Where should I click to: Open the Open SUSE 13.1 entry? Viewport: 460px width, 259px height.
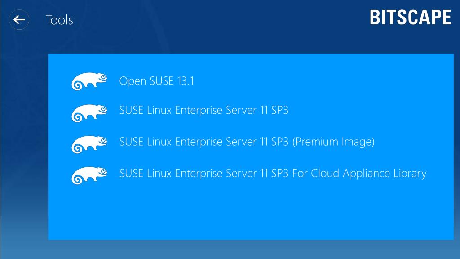(157, 81)
